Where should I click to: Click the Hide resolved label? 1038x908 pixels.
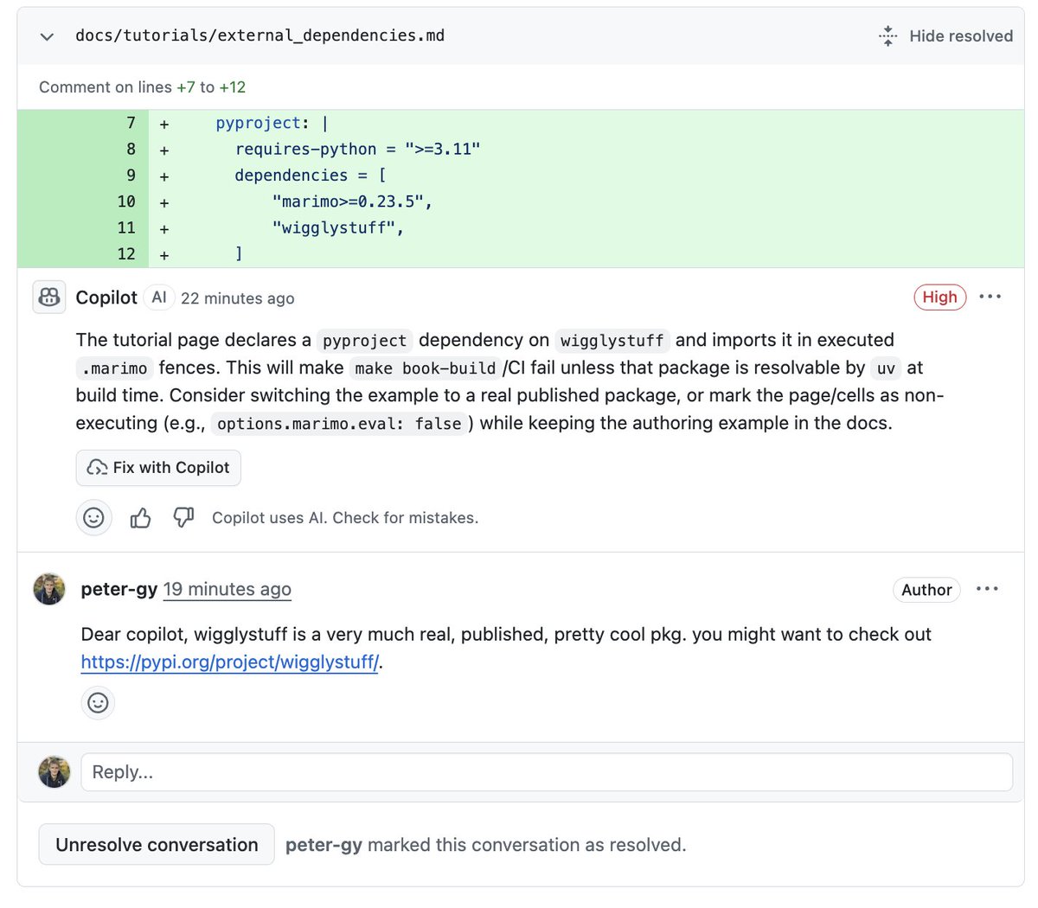click(961, 36)
